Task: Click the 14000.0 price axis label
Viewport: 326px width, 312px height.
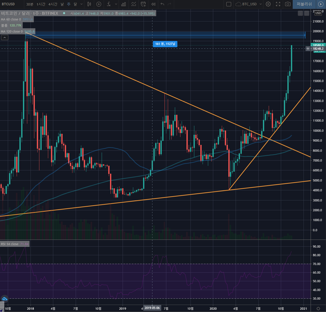Action: tap(318, 91)
